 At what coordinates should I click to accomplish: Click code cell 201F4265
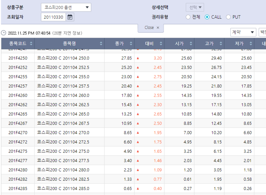[18, 114]
